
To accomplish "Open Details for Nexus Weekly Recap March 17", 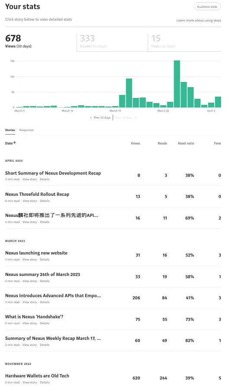I will (44, 345).
